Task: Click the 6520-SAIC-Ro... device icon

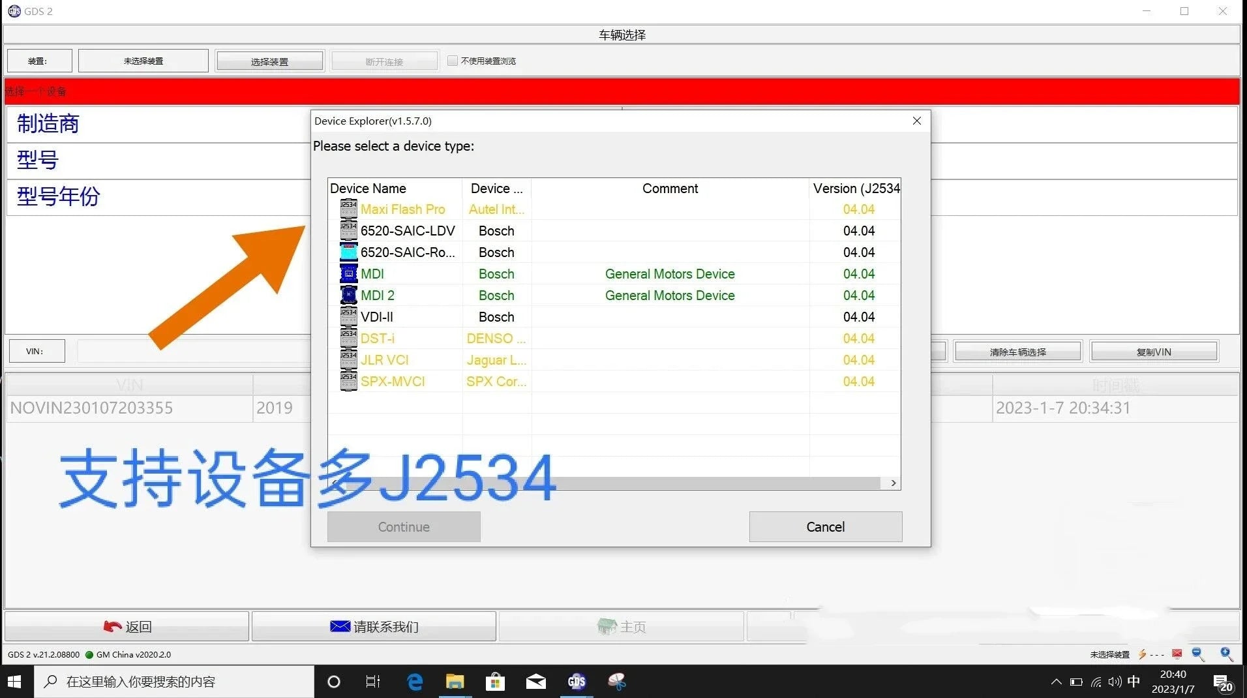Action: (349, 252)
